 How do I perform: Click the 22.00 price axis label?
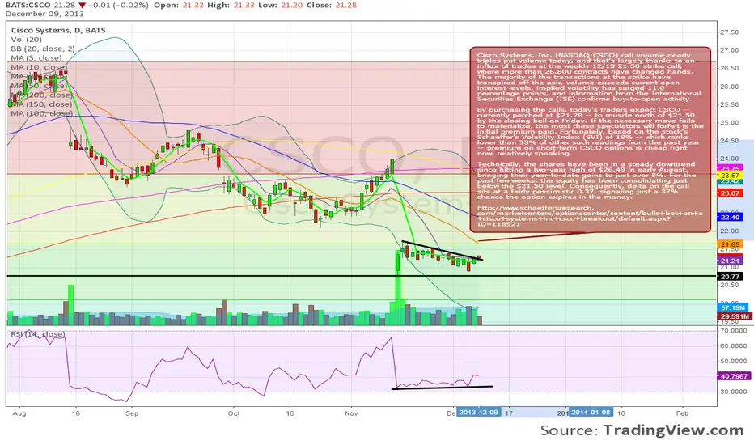click(x=729, y=231)
